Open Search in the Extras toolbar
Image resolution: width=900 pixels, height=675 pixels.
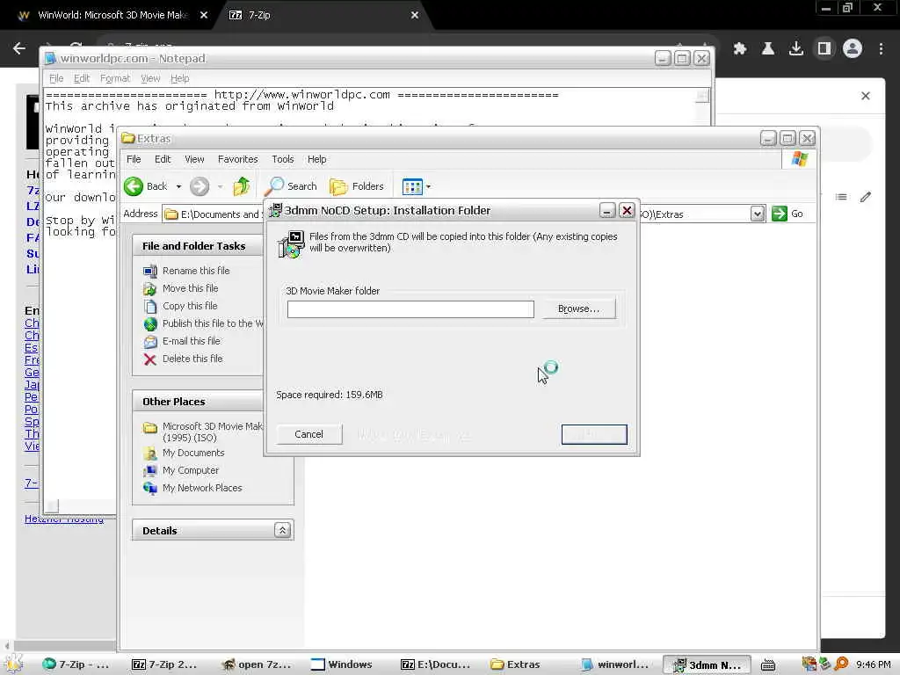290,186
